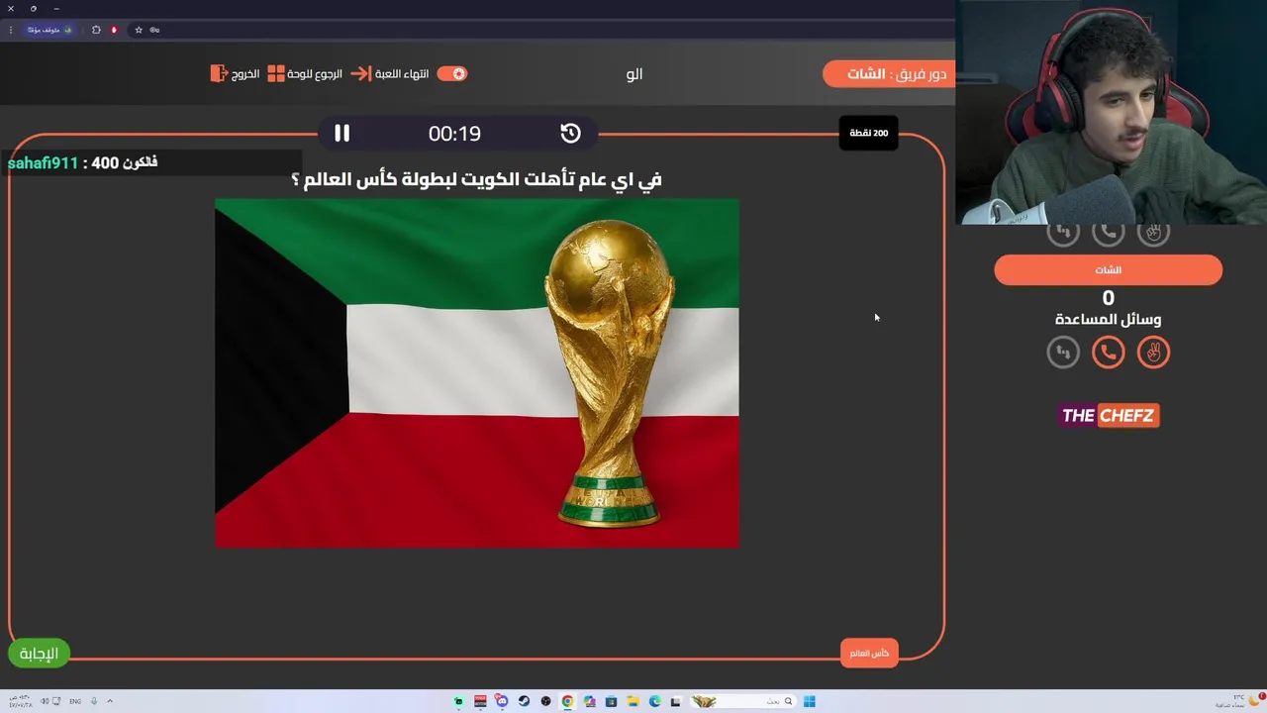Screen dimensions: 1267x713
Task: Use the grey swap arrows lifeline under وسائل المساعدة
Action: pyautogui.click(x=1063, y=352)
